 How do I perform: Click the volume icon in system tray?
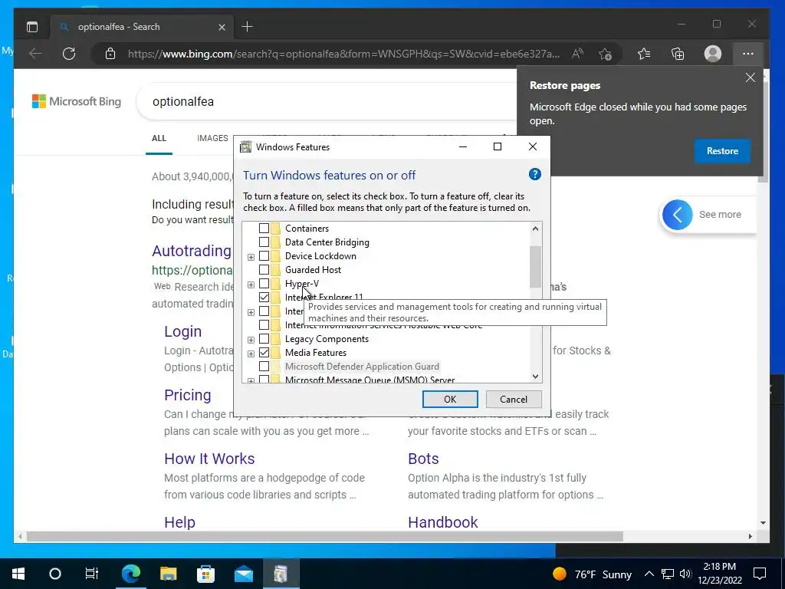tap(685, 574)
